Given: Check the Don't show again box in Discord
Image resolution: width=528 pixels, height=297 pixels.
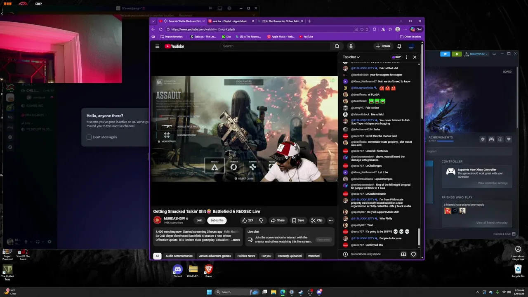Looking at the screenshot, I should point(89,137).
